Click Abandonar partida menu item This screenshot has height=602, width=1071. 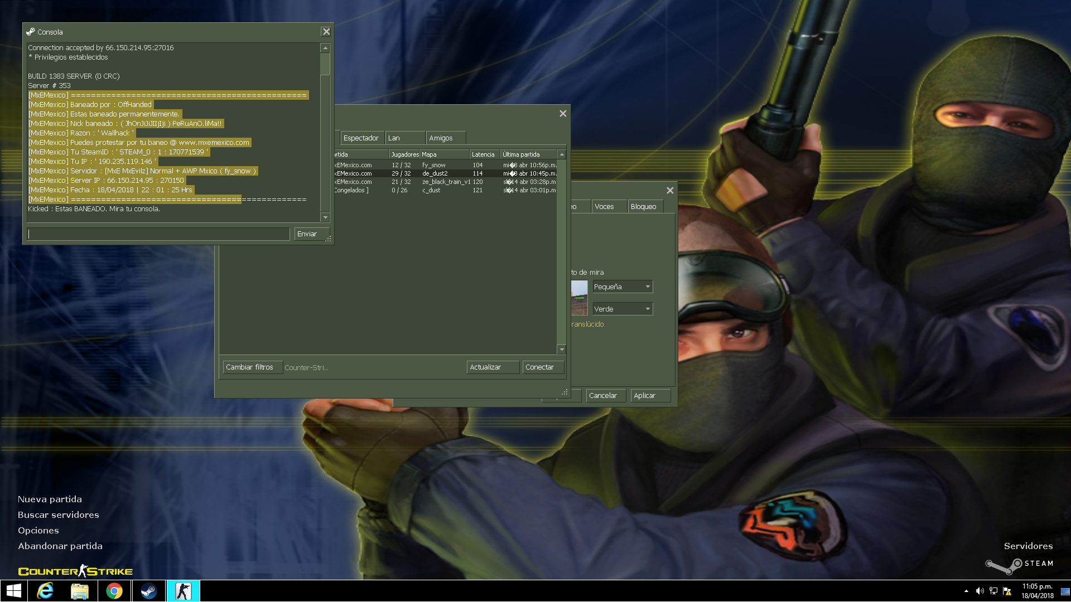coord(60,546)
